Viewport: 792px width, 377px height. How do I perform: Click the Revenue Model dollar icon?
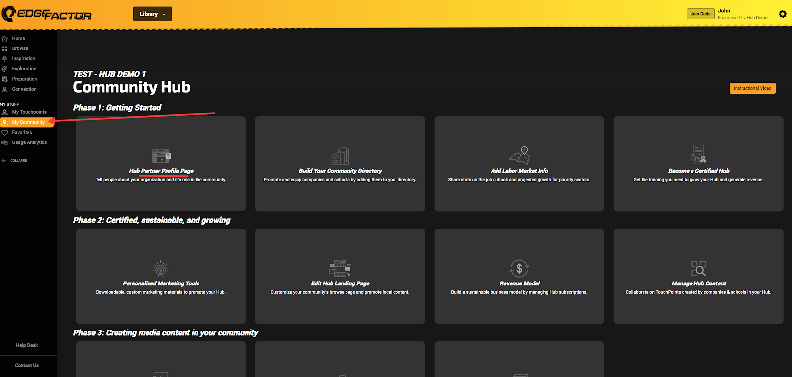coord(519,269)
